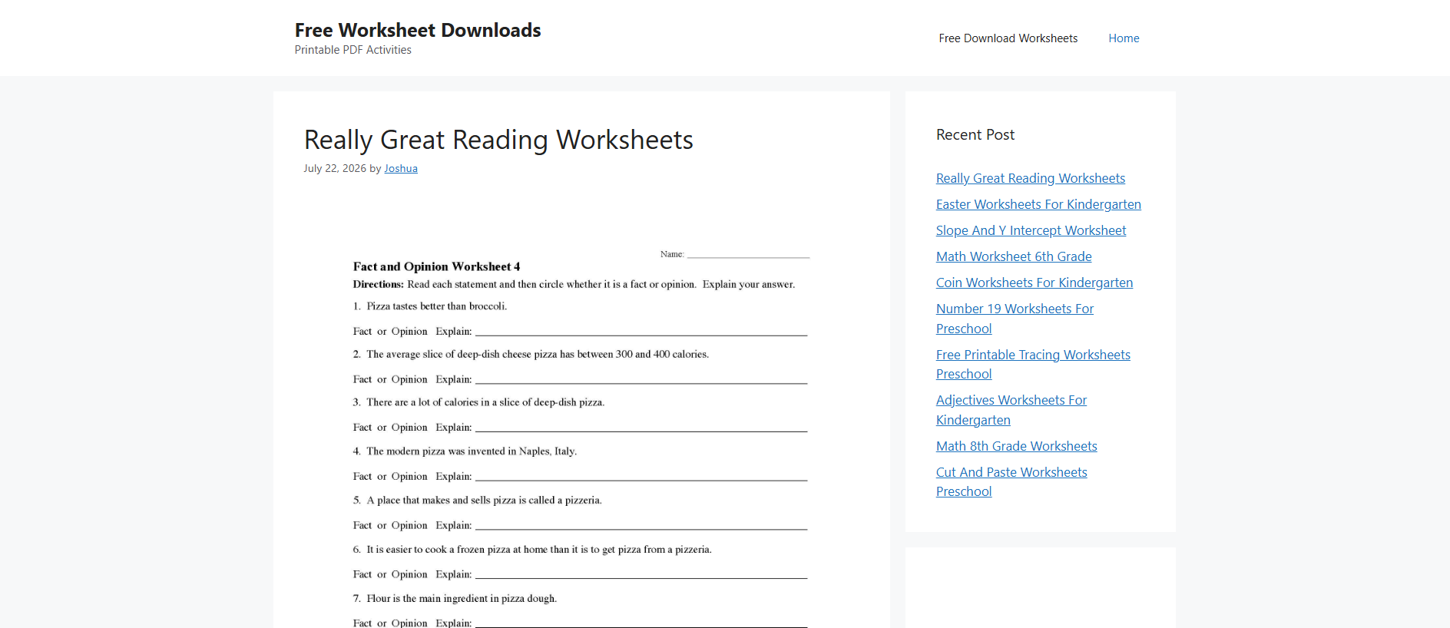Open the Free Worksheet Downloads site title
Image resolution: width=1450 pixels, height=628 pixels.
[418, 30]
